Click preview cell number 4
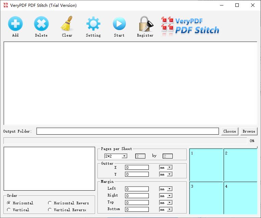This screenshot has height=218, width=261. [240, 198]
